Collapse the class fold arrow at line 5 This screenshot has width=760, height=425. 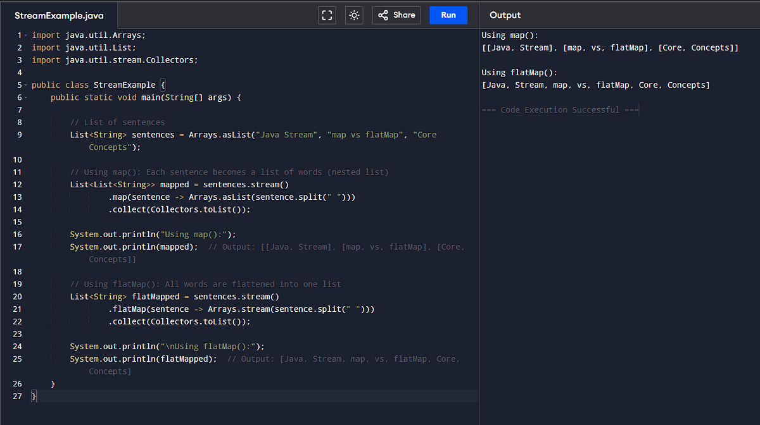(26, 85)
